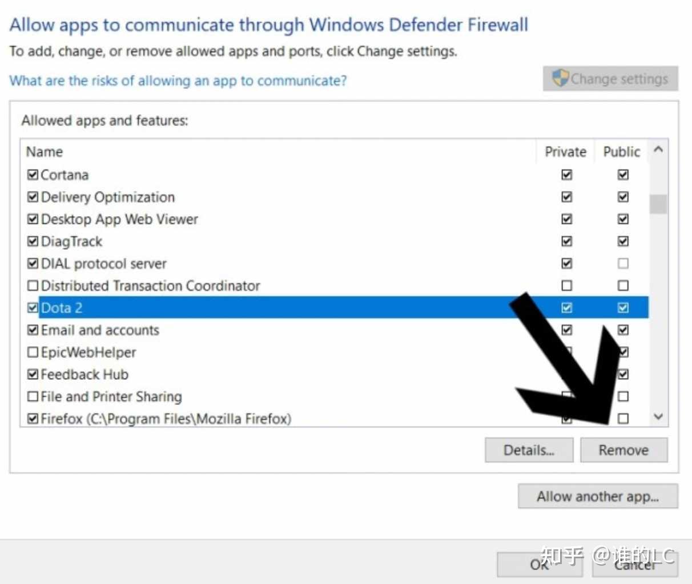Viewport: 692px width, 584px height.
Task: Click the apps list scrollbar thumb
Action: point(658,204)
